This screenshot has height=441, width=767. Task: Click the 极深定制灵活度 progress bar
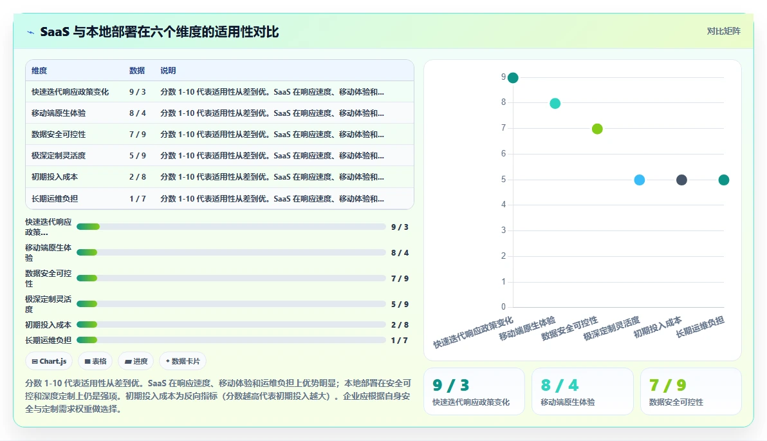pyautogui.click(x=231, y=304)
